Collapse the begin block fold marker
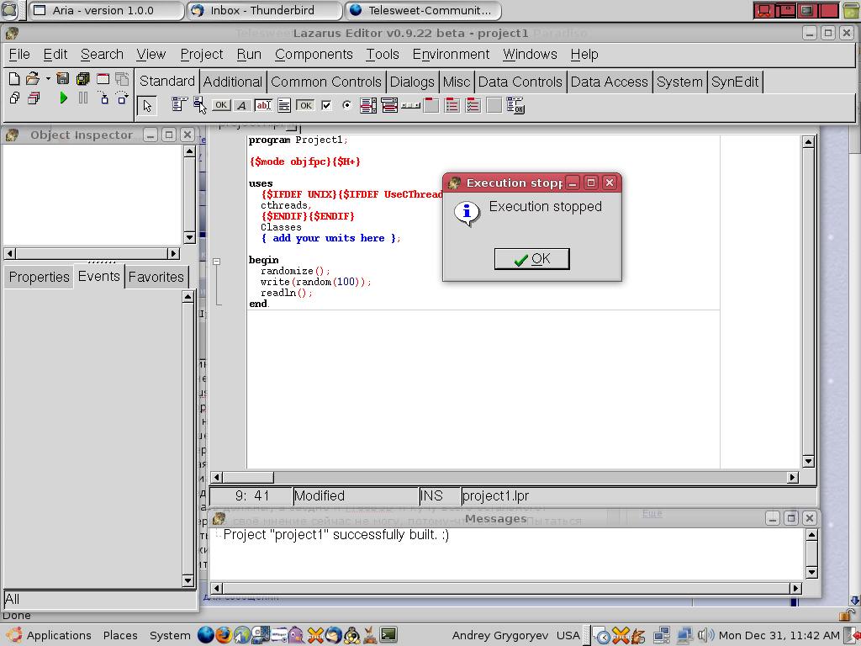Screen dimensions: 861x646 [x=216, y=262]
